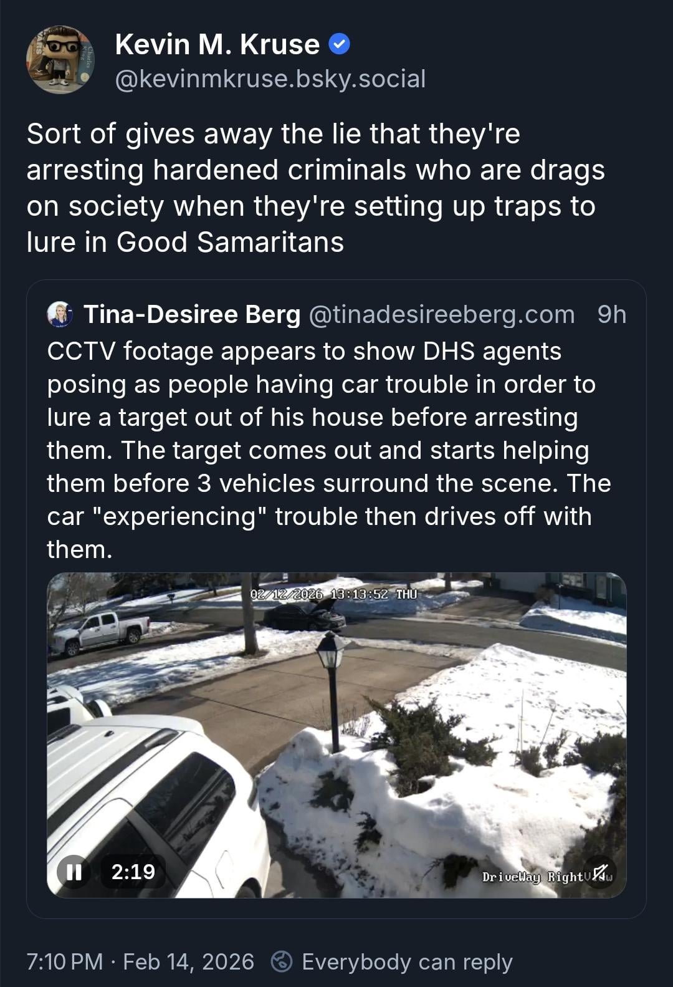The width and height of the screenshot is (673, 987).
Task: Click the 7:10 PM Feb 14, 2026 timestamp
Action: coord(140,961)
